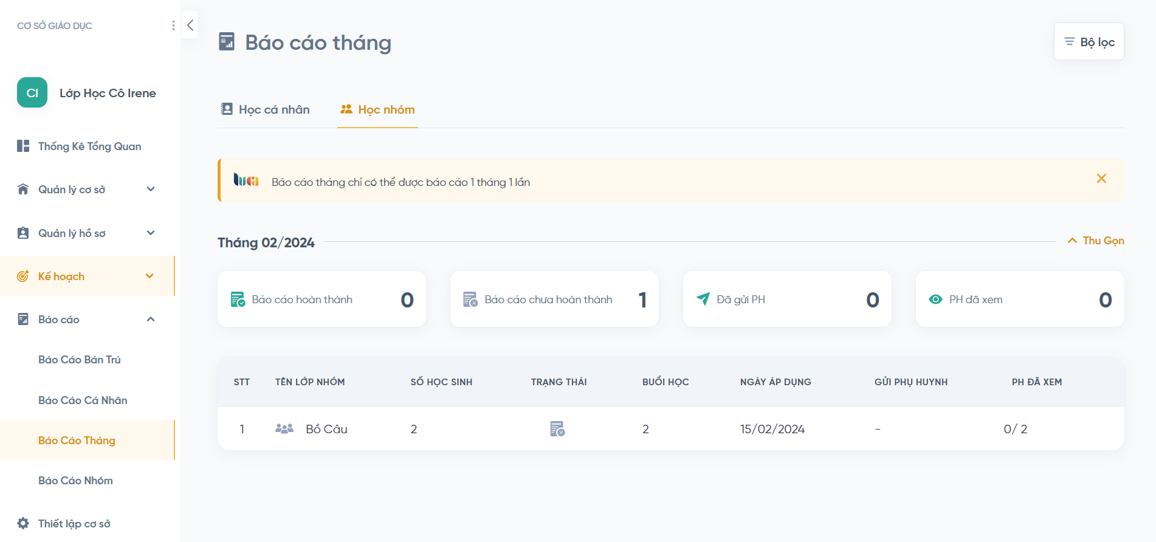Click the CI avatar for Lớp Học Cô Irene
The width and height of the screenshot is (1156, 542).
coord(32,93)
